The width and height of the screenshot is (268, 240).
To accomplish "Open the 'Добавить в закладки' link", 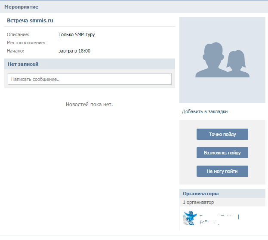I will [205, 112].
